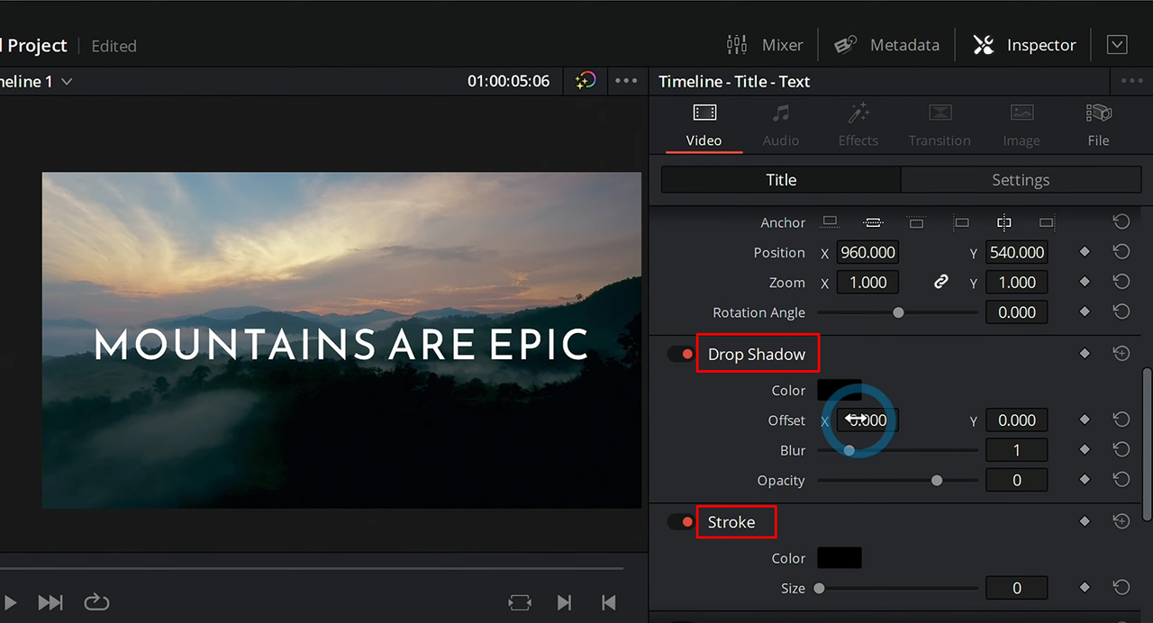Open the Stroke color swatch

point(840,558)
